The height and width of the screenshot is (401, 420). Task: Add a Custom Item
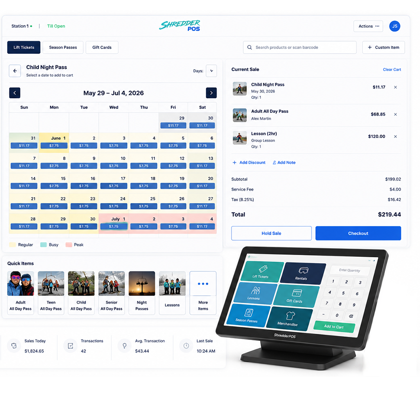pos(384,47)
